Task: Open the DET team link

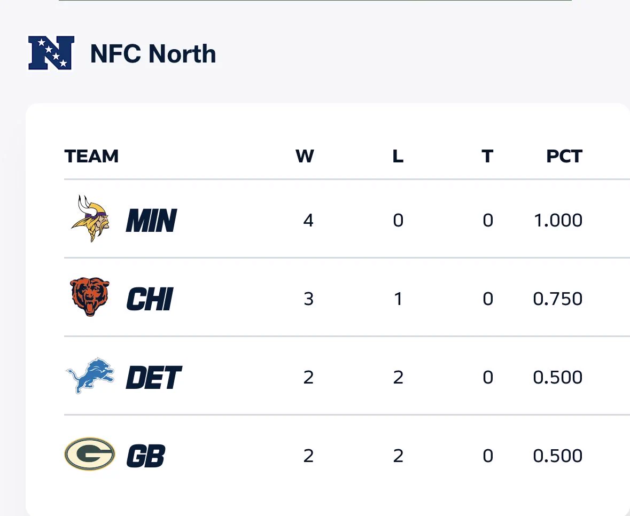Action: point(154,378)
